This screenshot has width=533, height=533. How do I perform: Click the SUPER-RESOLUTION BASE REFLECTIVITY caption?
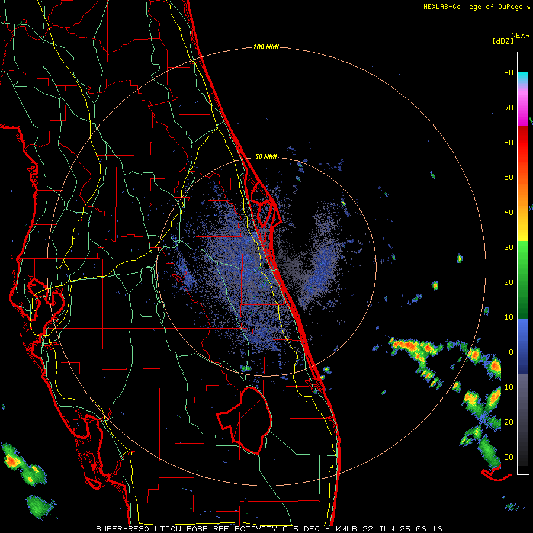pyautogui.click(x=187, y=529)
